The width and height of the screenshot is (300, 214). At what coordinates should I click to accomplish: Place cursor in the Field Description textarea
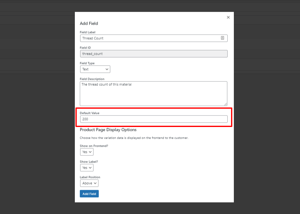click(x=153, y=93)
